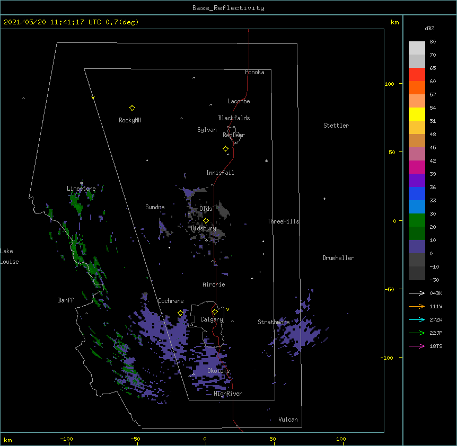Click the 18TS legend text
Viewport: 457px width, 446px height.
436,346
